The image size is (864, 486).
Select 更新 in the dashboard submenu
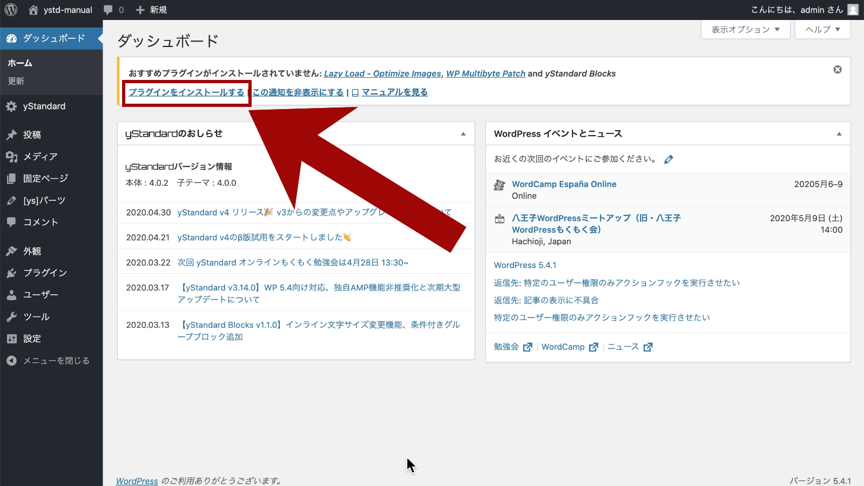click(x=16, y=81)
